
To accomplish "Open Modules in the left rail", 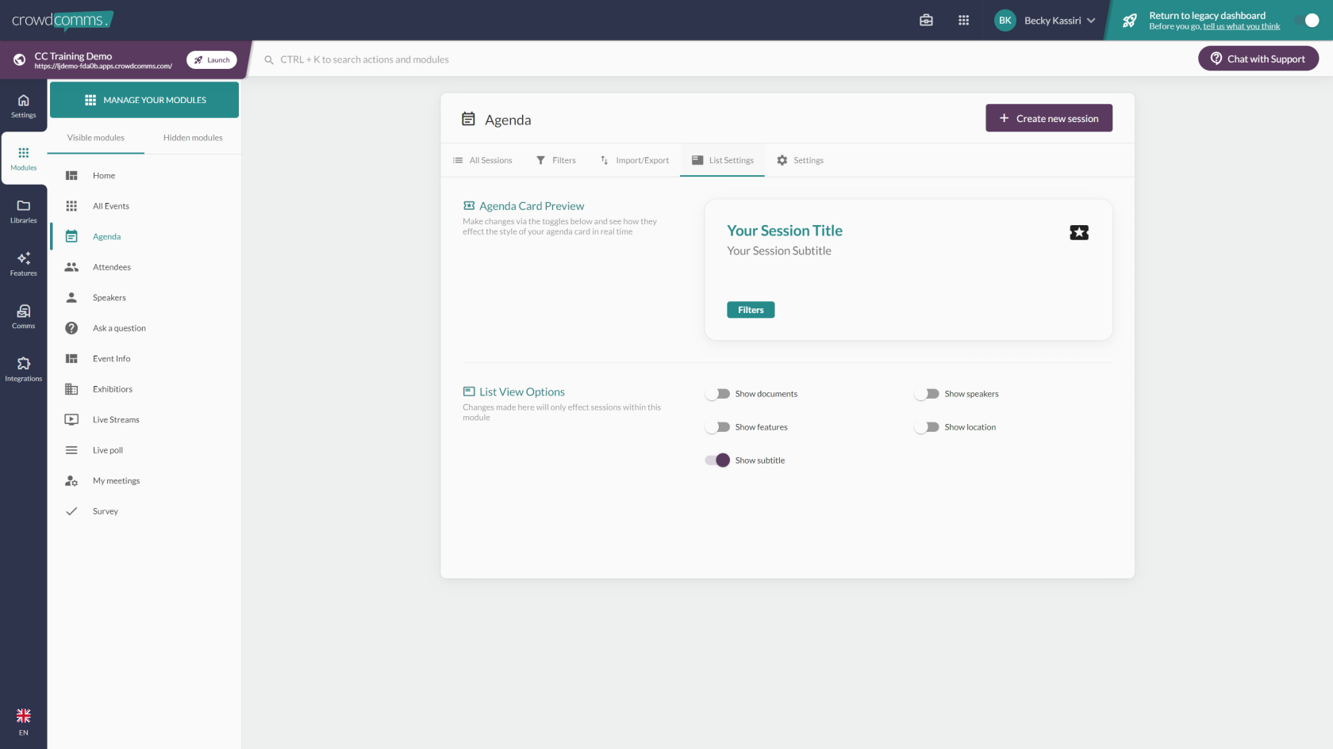I will pos(24,159).
